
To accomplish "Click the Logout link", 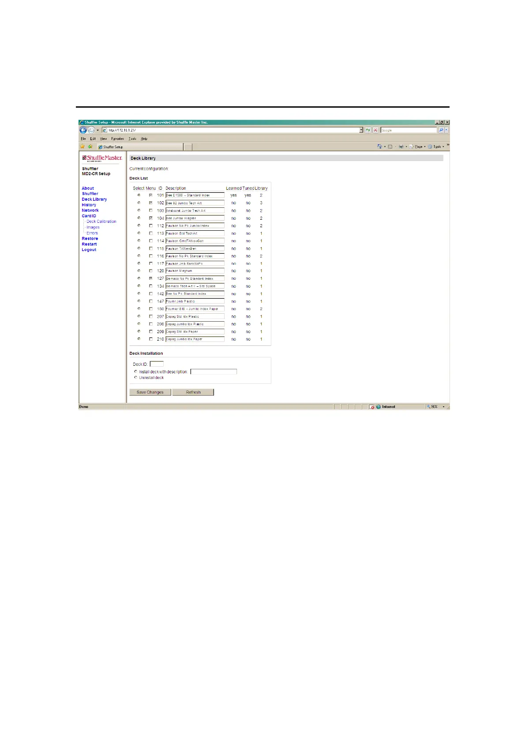I will 89,250.
